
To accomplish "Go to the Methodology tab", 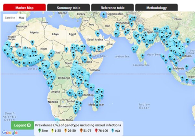I will click(156, 7).
